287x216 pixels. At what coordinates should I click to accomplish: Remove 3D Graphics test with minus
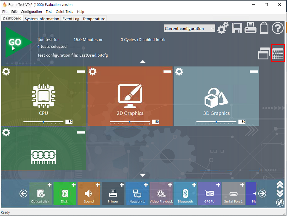[254, 71]
